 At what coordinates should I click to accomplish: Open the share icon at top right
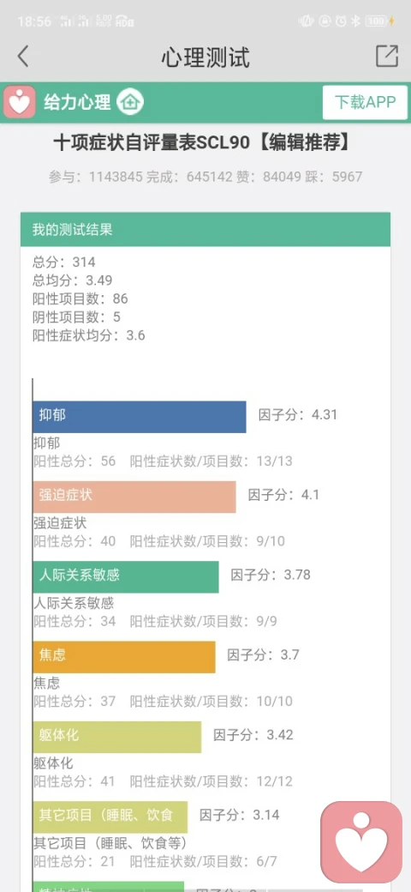(x=387, y=56)
